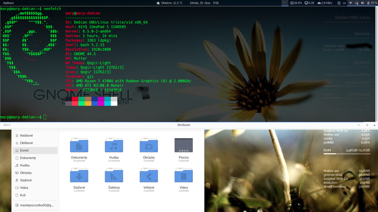
Task: Click the Alt+1 tab shortcut label
Action: [x=7, y=125]
